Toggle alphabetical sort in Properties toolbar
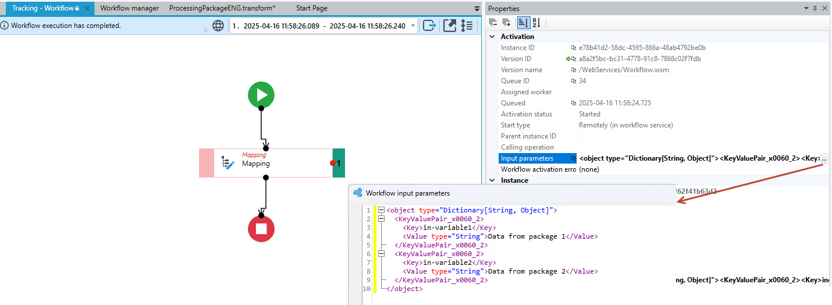 [536, 23]
